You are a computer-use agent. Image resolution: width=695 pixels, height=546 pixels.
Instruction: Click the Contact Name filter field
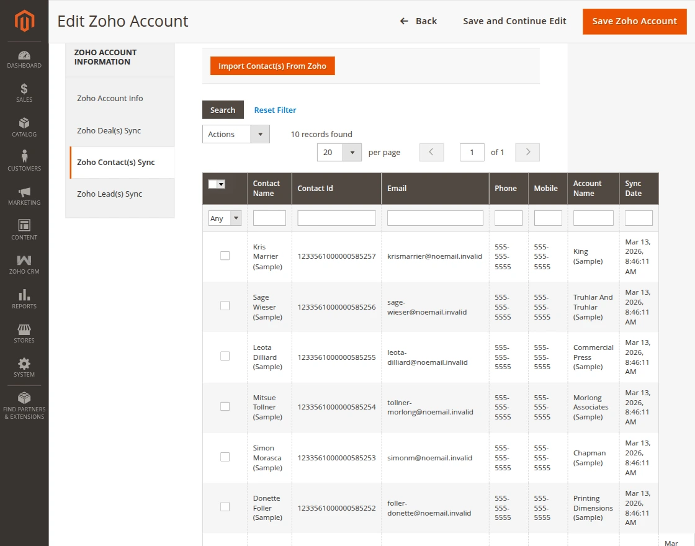pos(269,218)
